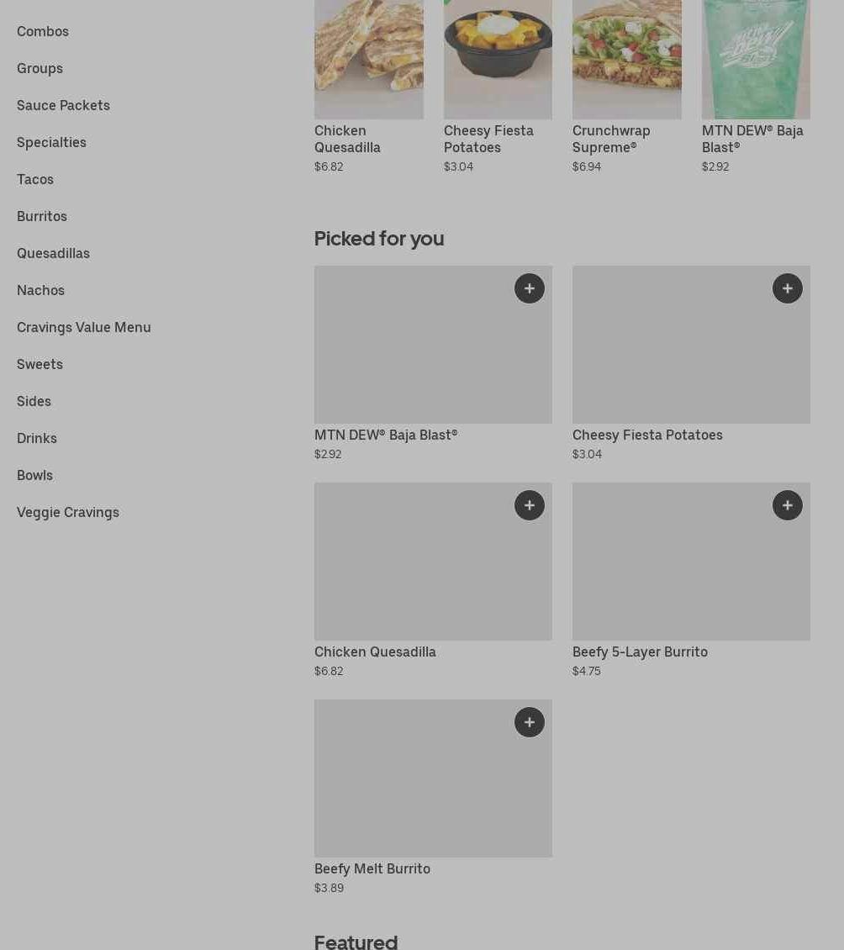Navigate to Nachos category
Image resolution: width=844 pixels, height=950 pixels.
(x=40, y=290)
